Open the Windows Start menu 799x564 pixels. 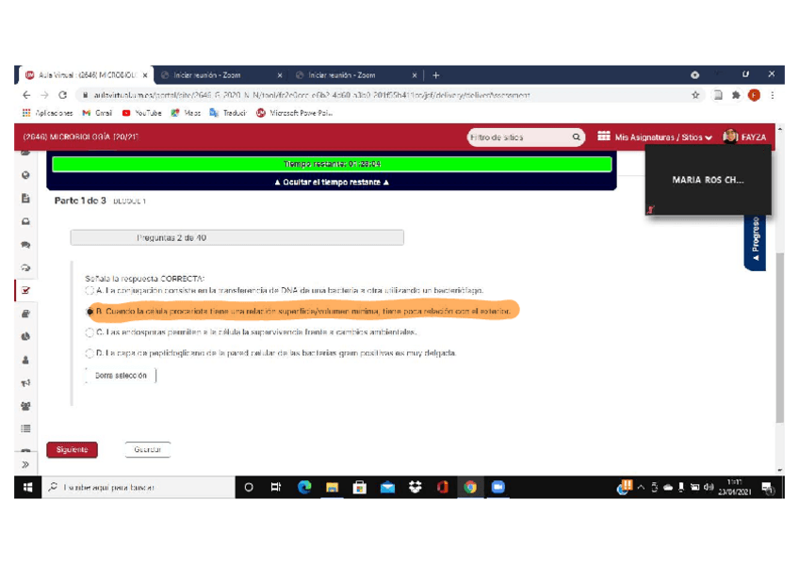[x=27, y=487]
